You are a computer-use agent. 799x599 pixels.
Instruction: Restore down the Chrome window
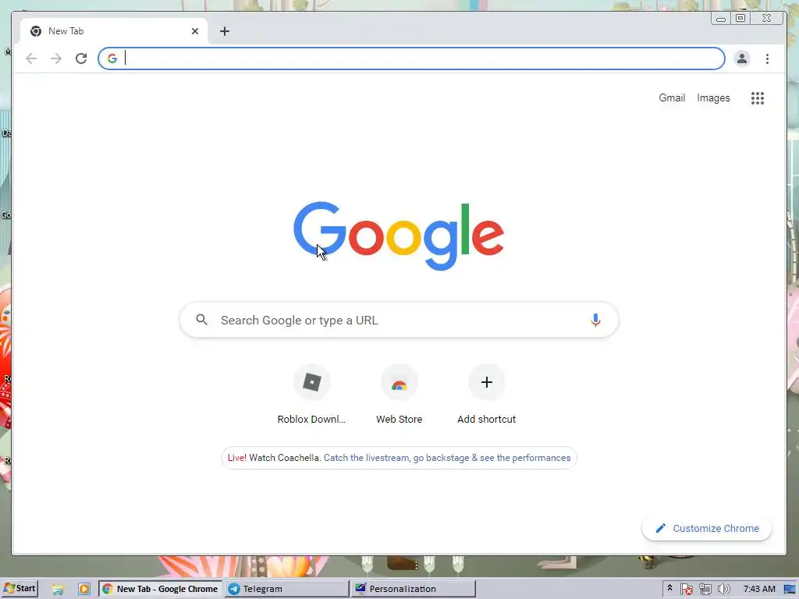(x=740, y=19)
